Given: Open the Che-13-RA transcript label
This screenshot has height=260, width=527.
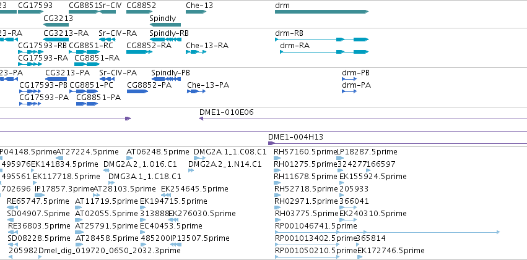Looking at the screenshot, I should click(x=207, y=46).
